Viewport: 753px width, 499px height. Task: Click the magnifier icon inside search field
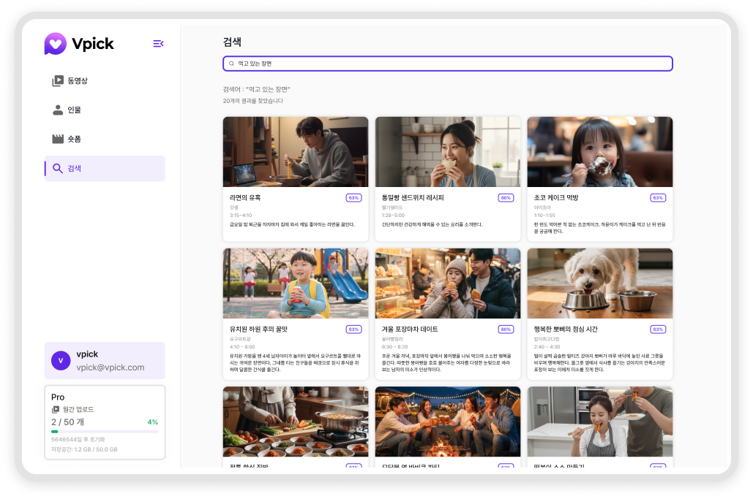point(232,64)
